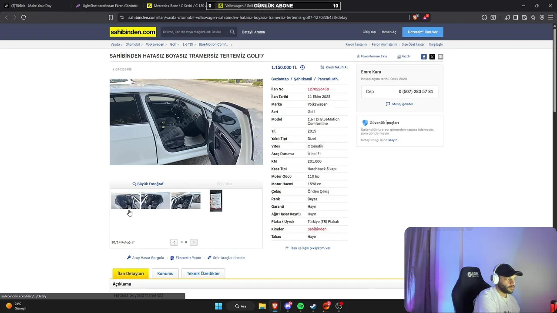Open Karşılaştır compare link
This screenshot has height=313, width=557.
(x=436, y=44)
